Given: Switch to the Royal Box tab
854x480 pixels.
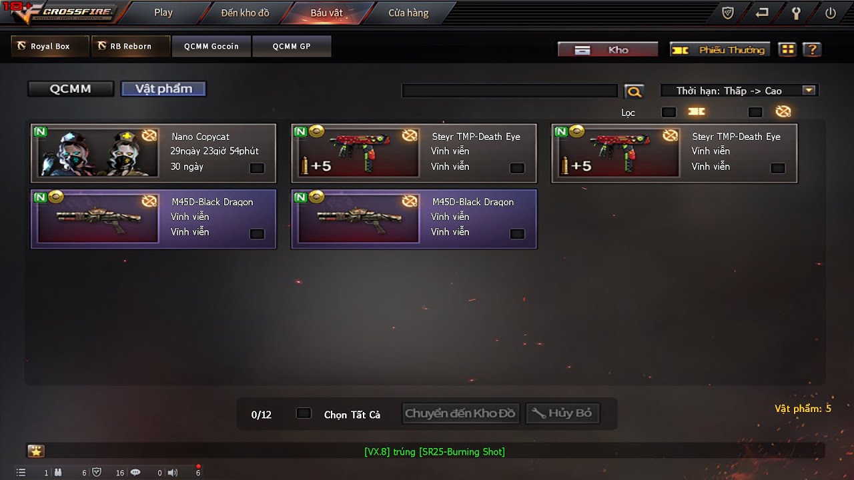Looking at the screenshot, I should pos(51,46).
